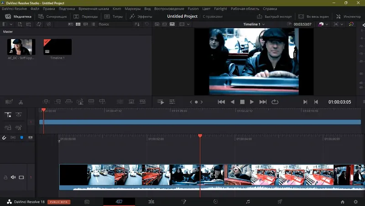The width and height of the screenshot is (365, 206).
Task: Open the Файл menu
Action: pyautogui.click(x=35, y=9)
